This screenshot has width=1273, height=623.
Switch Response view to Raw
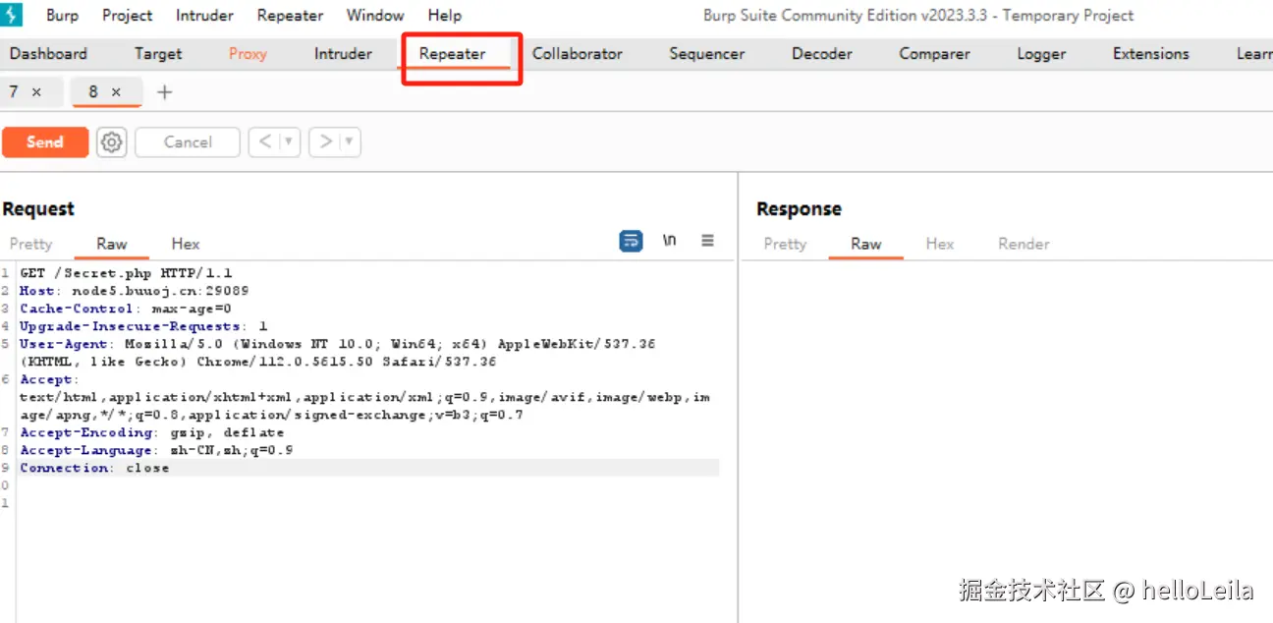coord(866,244)
